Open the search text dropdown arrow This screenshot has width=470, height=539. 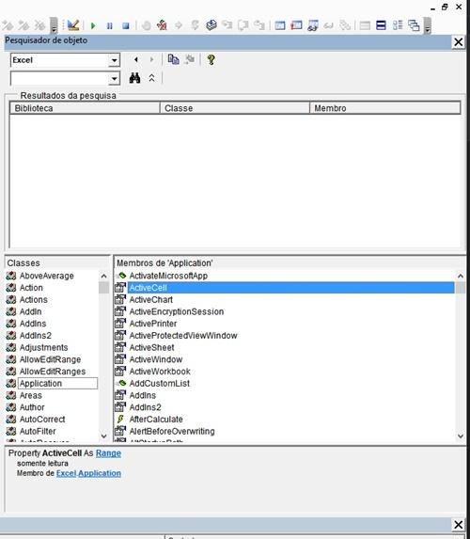click(x=114, y=79)
